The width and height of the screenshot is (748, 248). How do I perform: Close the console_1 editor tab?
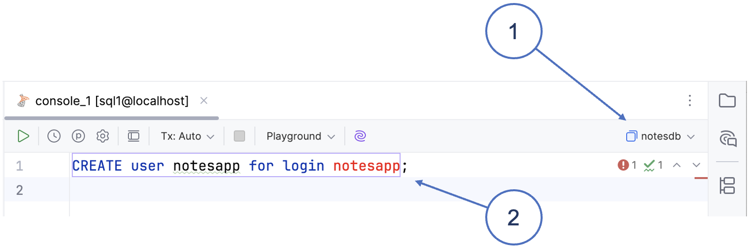[204, 101]
